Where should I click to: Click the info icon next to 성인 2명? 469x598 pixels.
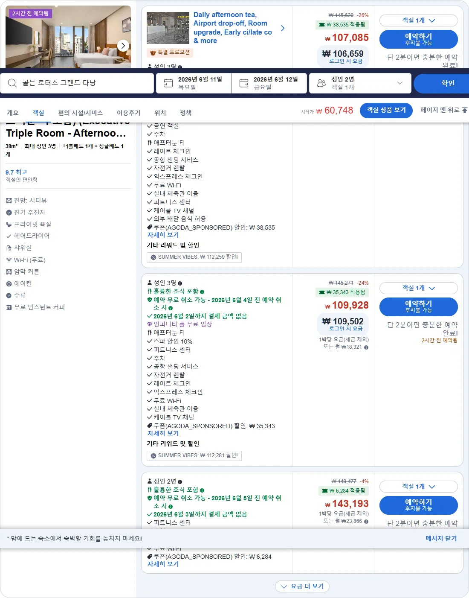[180, 482]
